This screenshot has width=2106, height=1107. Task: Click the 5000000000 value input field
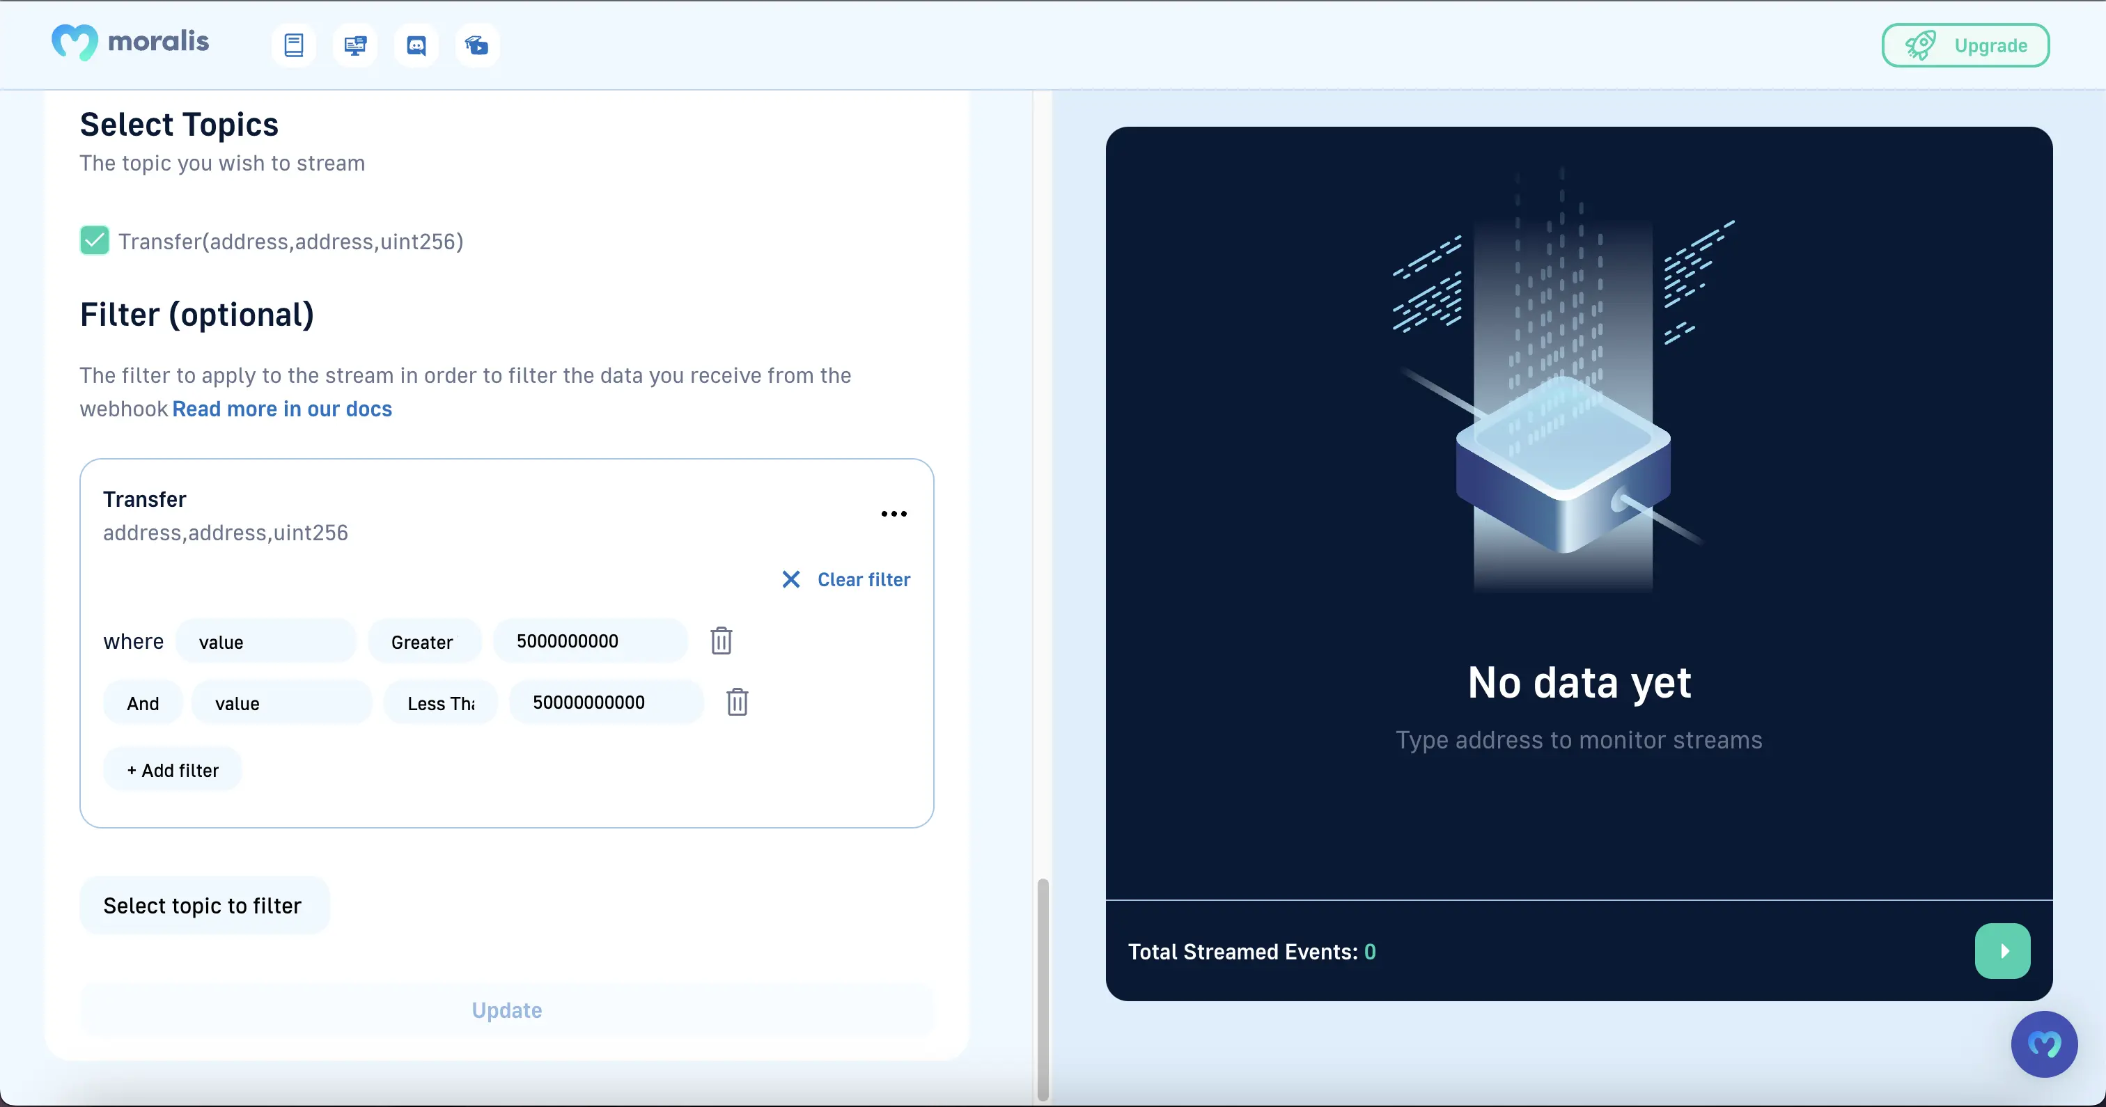point(589,641)
